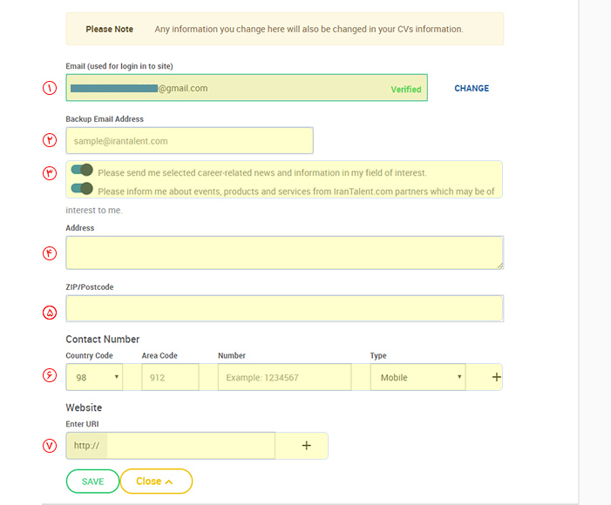Image resolution: width=611 pixels, height=505 pixels.
Task: Collapse the form with Close button
Action: click(155, 481)
